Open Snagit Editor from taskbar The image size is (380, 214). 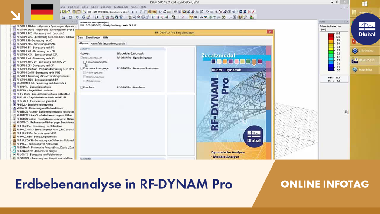[x=364, y=69]
